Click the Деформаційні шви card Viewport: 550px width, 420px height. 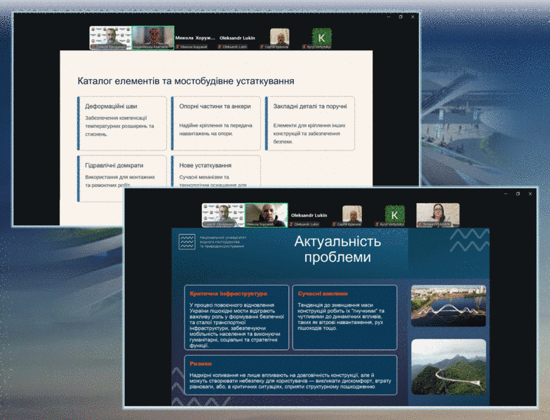tap(122, 123)
